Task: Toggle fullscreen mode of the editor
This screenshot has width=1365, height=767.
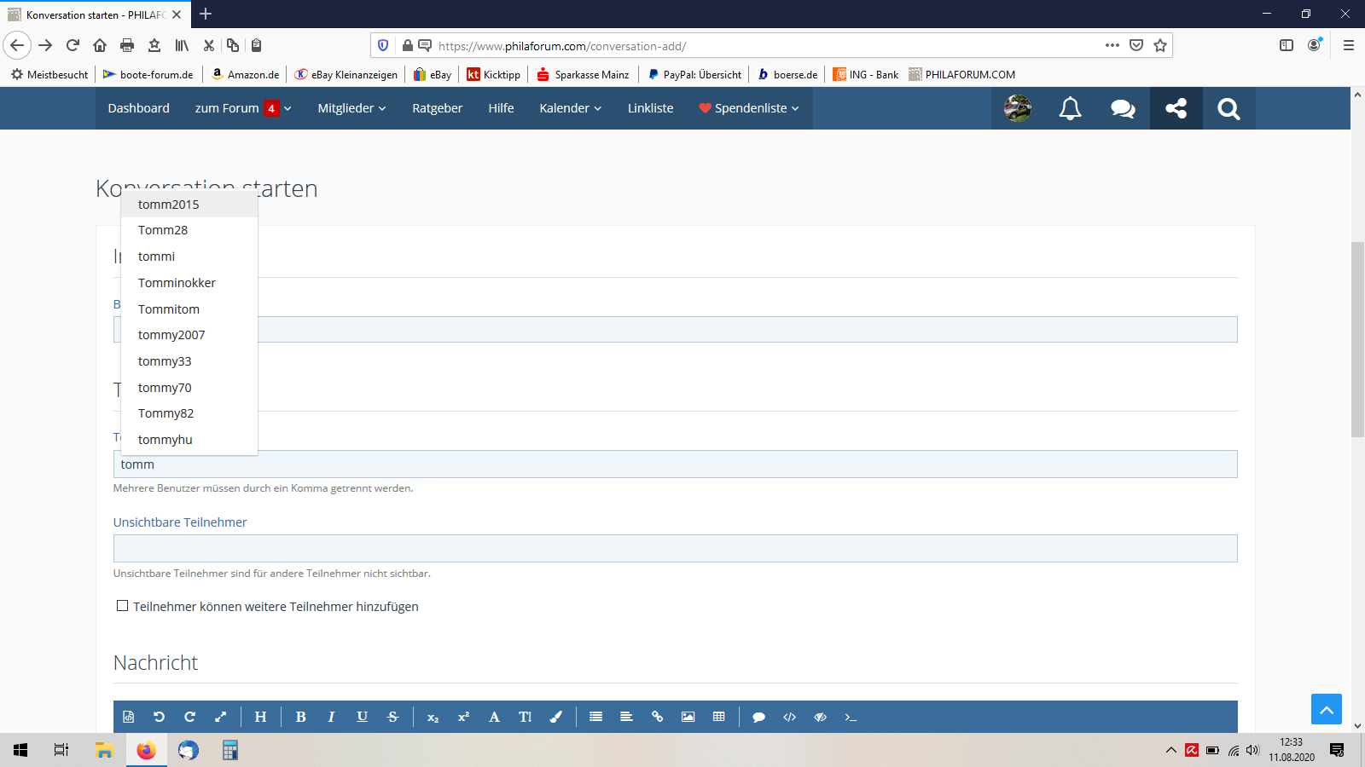Action: point(220,717)
